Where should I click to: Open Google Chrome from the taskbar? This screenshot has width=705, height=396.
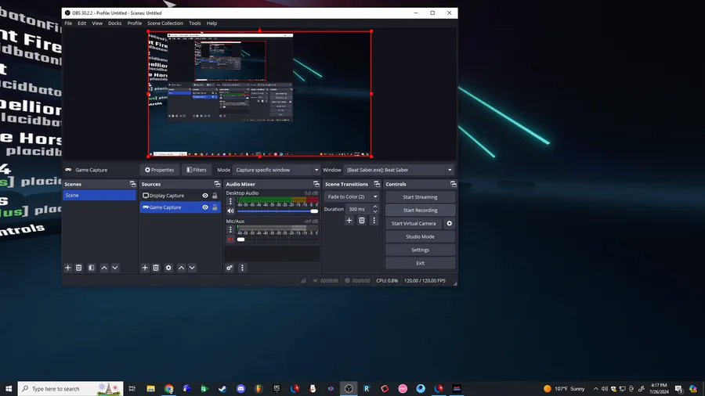(x=168, y=389)
